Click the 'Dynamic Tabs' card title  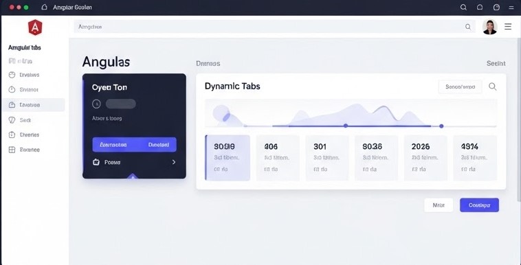click(x=232, y=87)
